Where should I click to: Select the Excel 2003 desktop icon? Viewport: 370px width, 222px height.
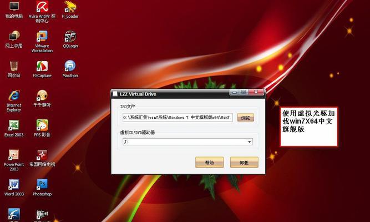[14, 125]
